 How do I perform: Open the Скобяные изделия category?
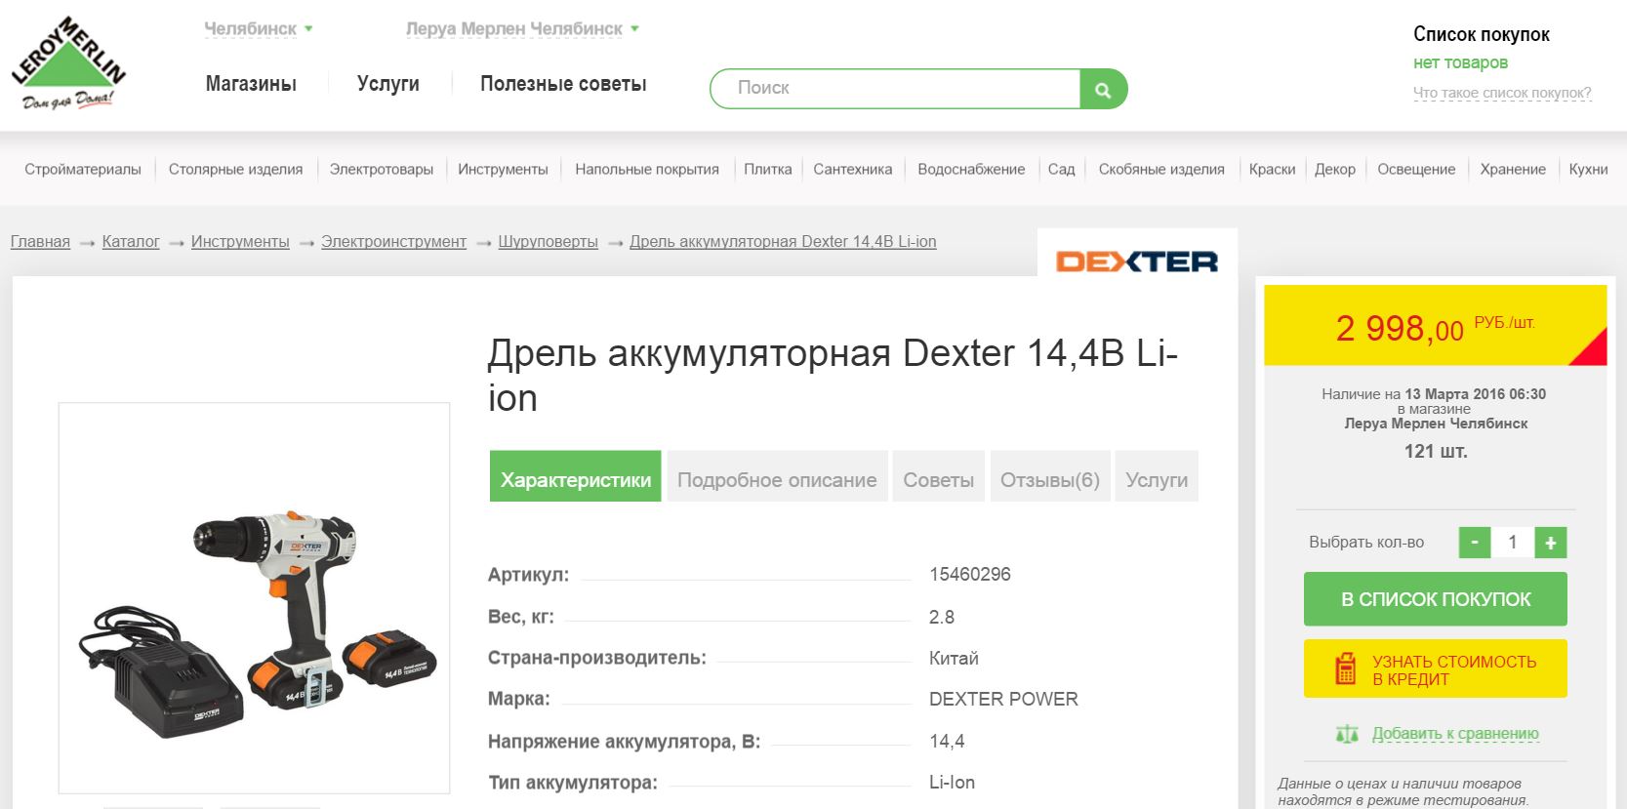click(1161, 169)
